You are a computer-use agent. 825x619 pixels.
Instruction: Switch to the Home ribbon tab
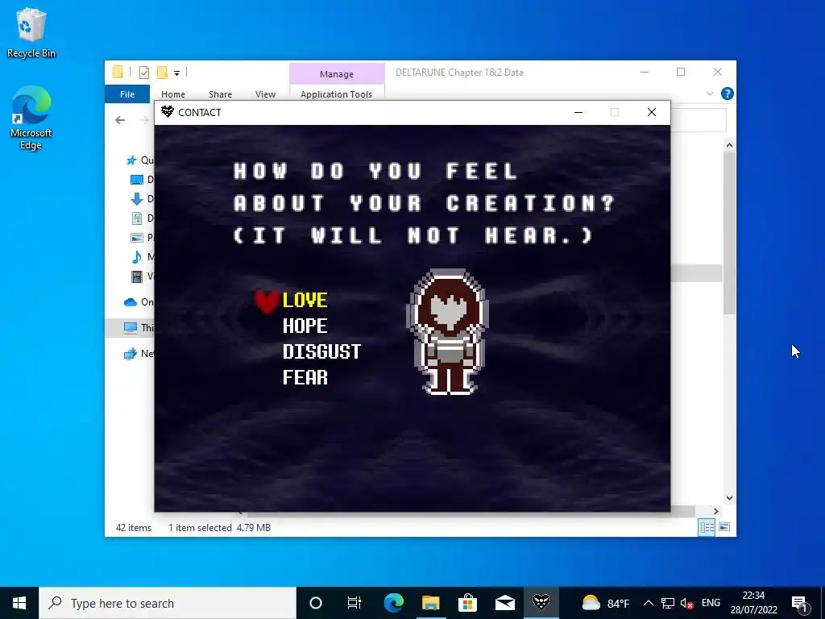173,94
